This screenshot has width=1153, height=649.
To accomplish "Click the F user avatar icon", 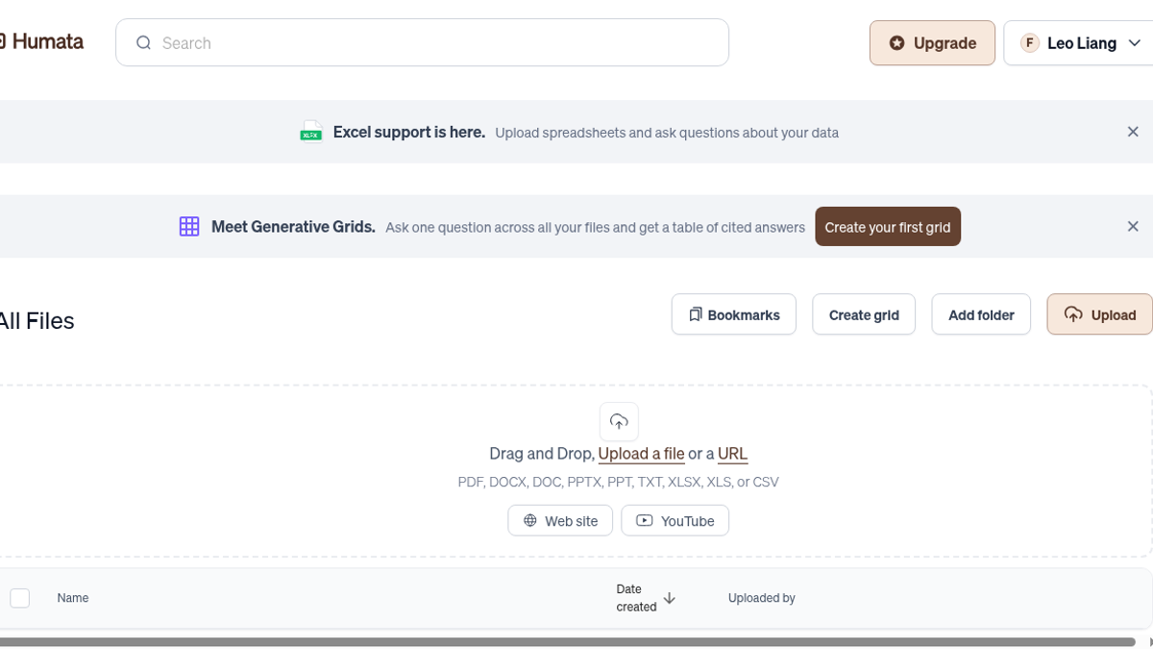I will tap(1030, 43).
